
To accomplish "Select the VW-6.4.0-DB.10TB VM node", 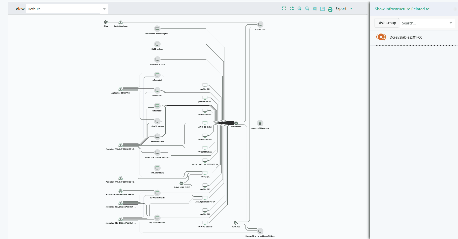I will coord(157,59).
